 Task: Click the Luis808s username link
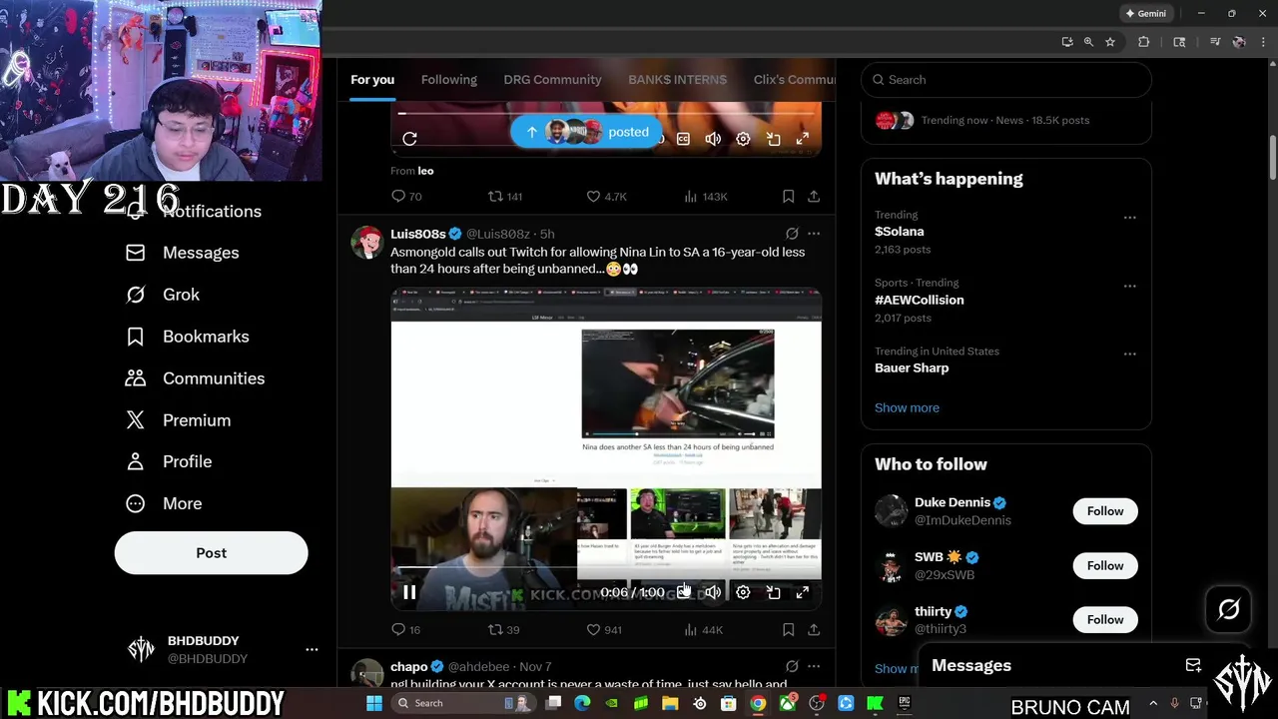click(417, 234)
